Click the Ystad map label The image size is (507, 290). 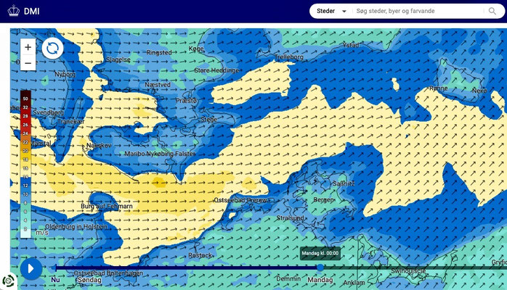pos(351,45)
